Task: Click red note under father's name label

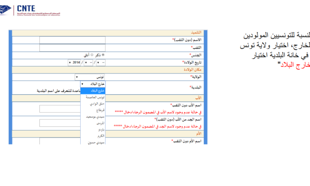Action: [x=158, y=112]
